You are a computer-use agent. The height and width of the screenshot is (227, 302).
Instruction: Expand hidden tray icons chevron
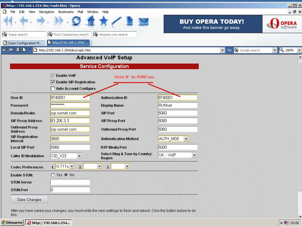281,223
